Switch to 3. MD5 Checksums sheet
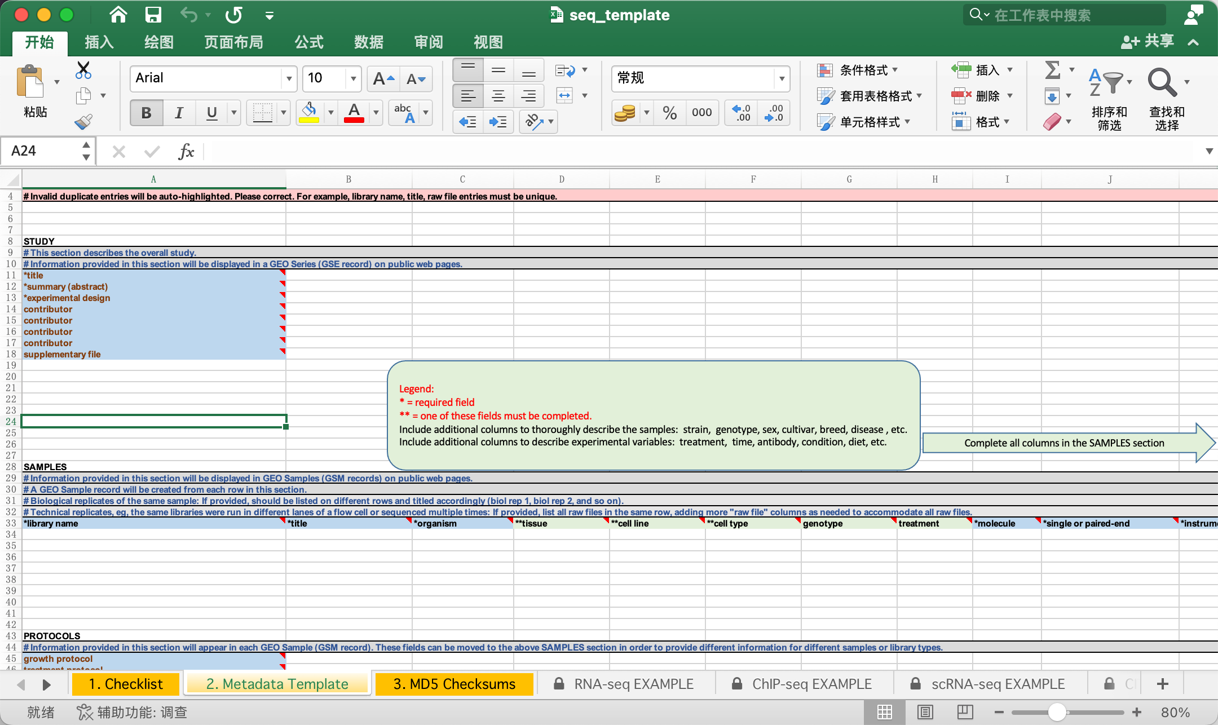Screen dimensions: 1218x725 [x=454, y=684]
